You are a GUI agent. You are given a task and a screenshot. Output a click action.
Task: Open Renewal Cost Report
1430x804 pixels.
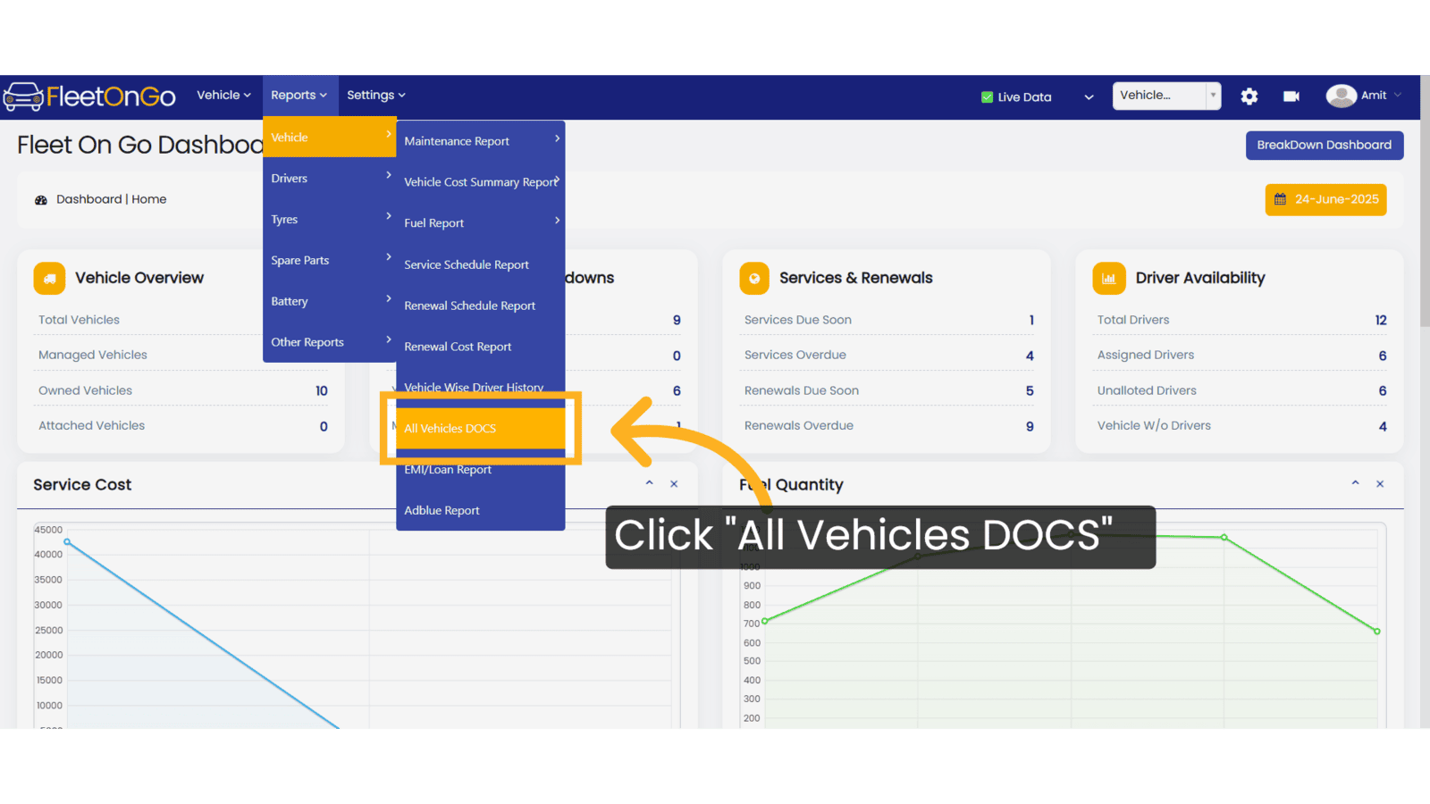pyautogui.click(x=481, y=347)
